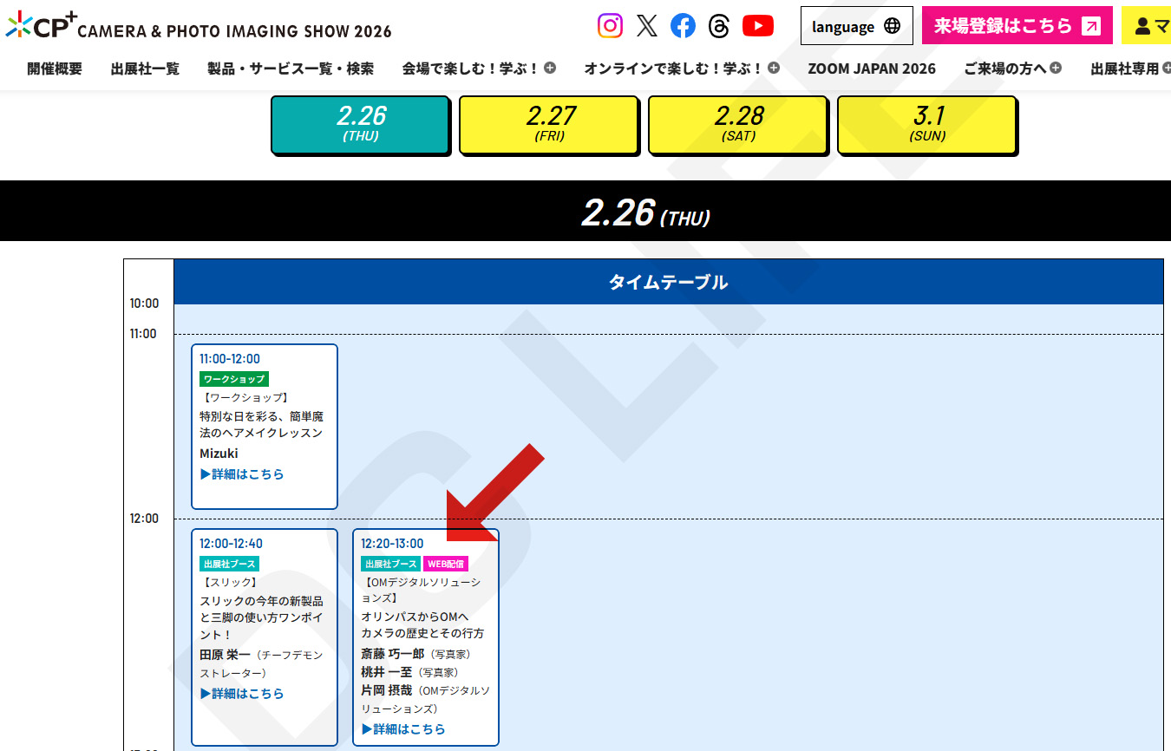1171x751 pixels.
Task: Open the CP+ Instagram page icon
Action: (610, 26)
